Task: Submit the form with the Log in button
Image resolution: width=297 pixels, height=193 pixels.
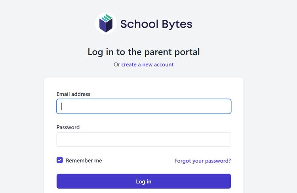Action: [x=144, y=182]
